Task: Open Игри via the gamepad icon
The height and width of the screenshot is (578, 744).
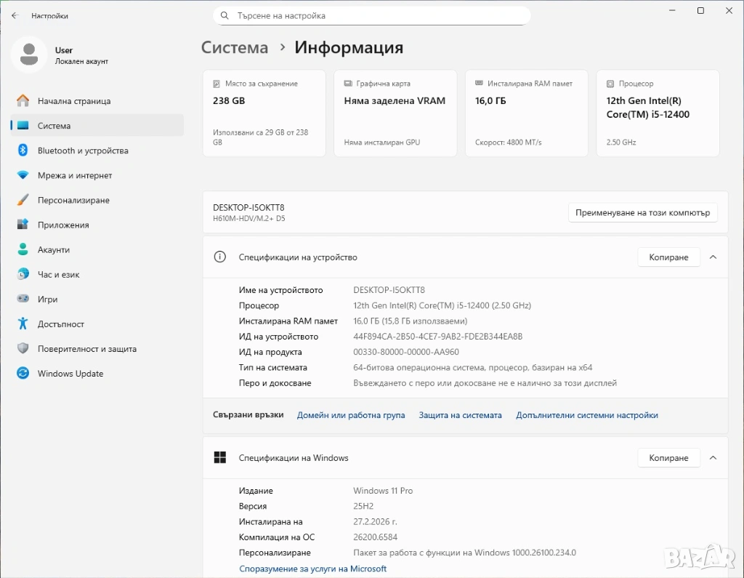Action: 23,299
